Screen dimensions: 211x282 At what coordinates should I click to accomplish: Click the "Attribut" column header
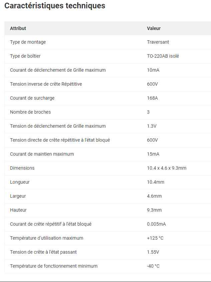pos(18,28)
